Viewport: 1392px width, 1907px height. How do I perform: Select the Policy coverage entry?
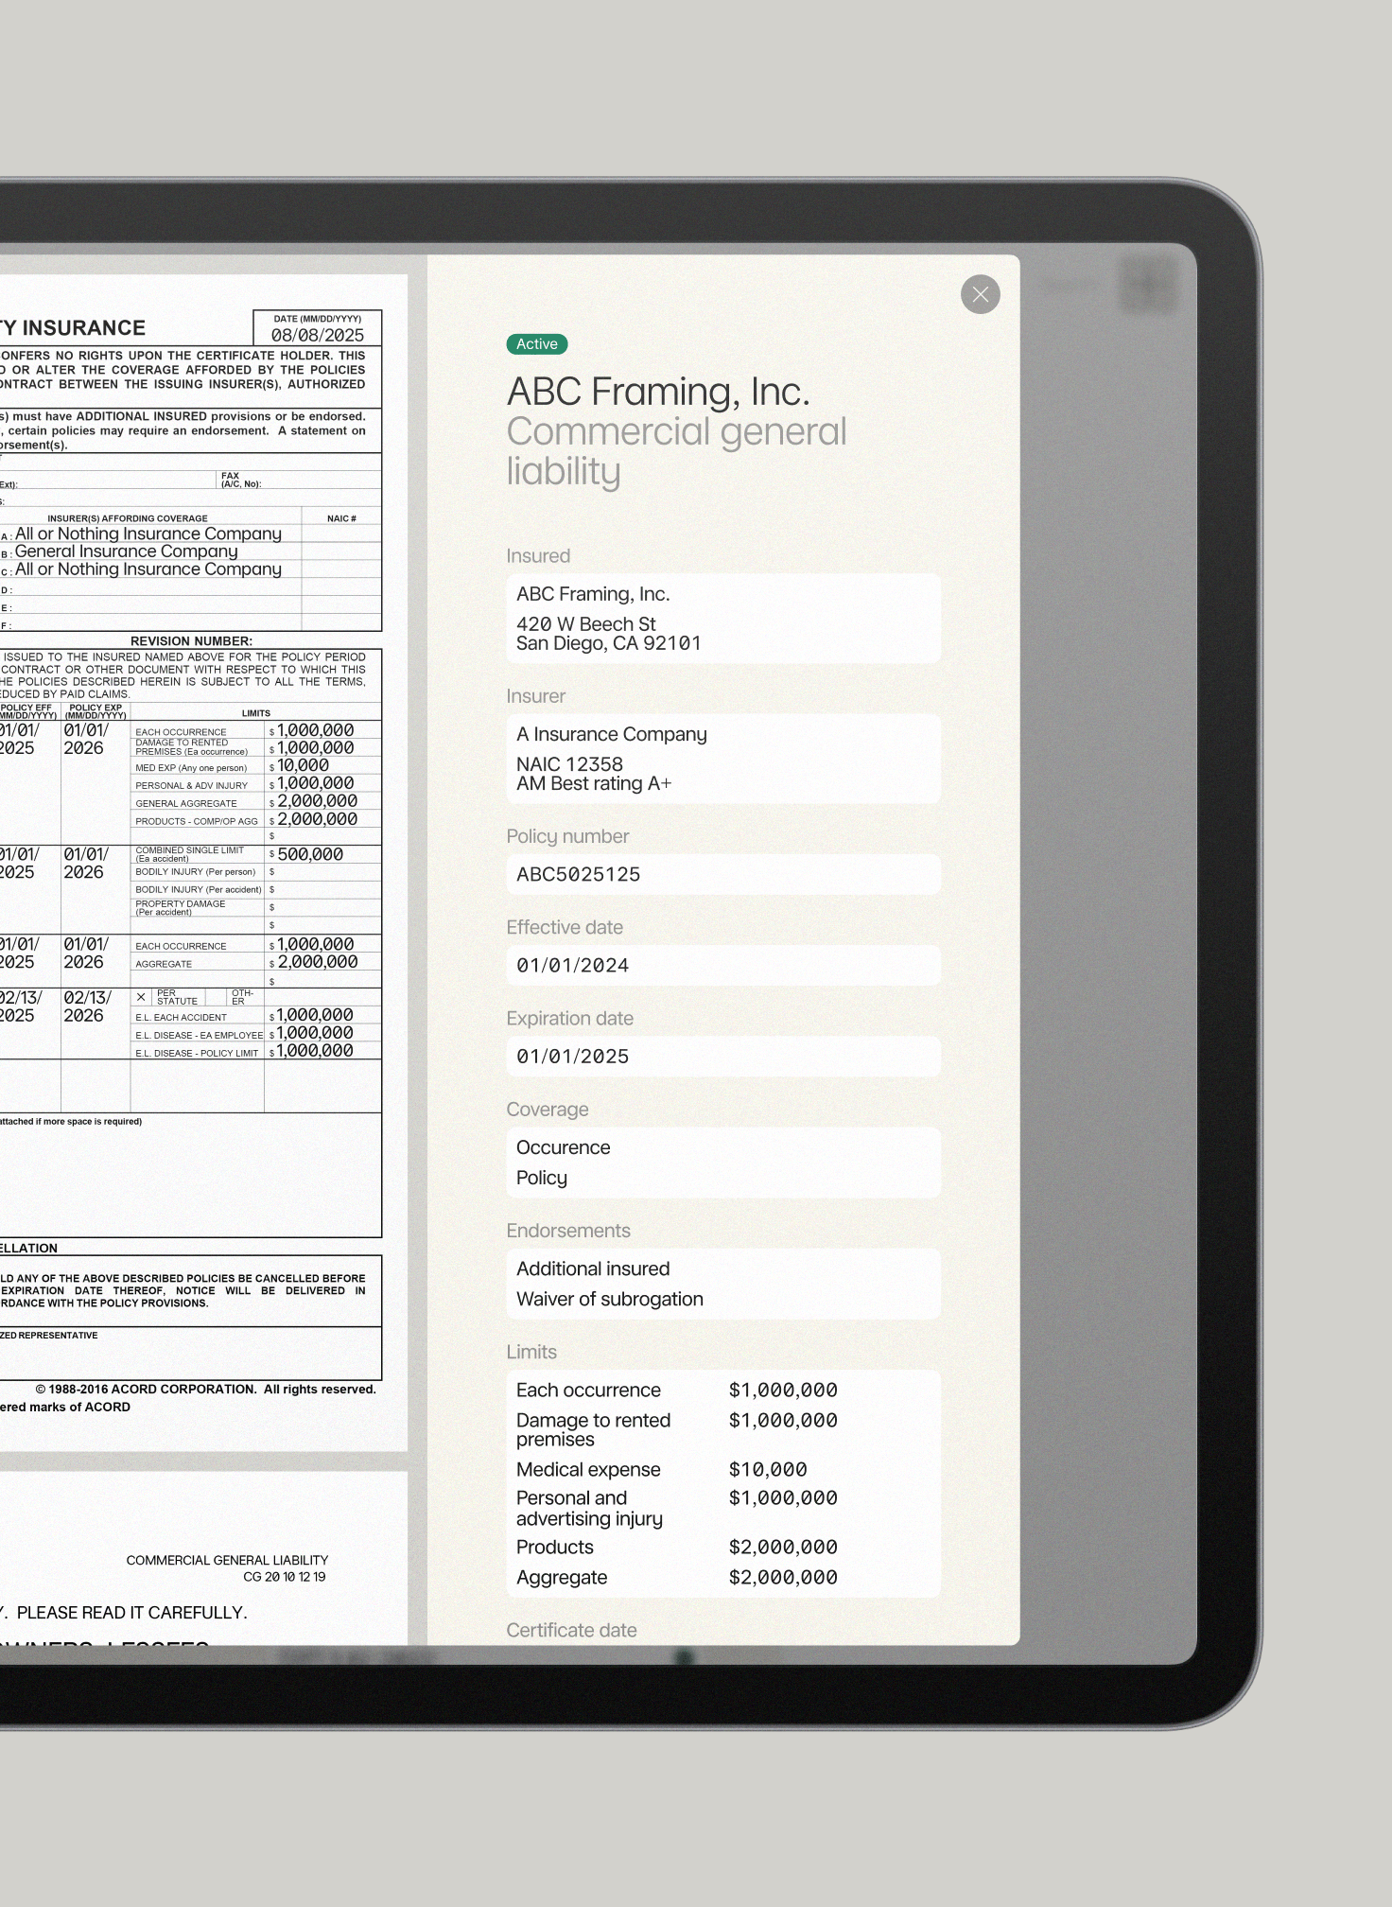pyautogui.click(x=542, y=1178)
